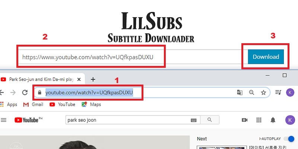Open a new browser tab
The image size is (298, 149).
pos(93,79)
